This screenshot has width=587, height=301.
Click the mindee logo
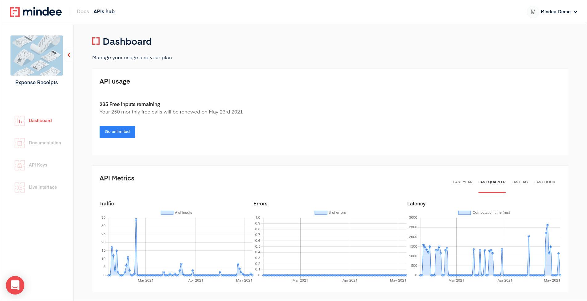pyautogui.click(x=36, y=12)
